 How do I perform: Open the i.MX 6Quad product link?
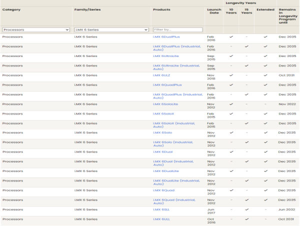[164, 190]
